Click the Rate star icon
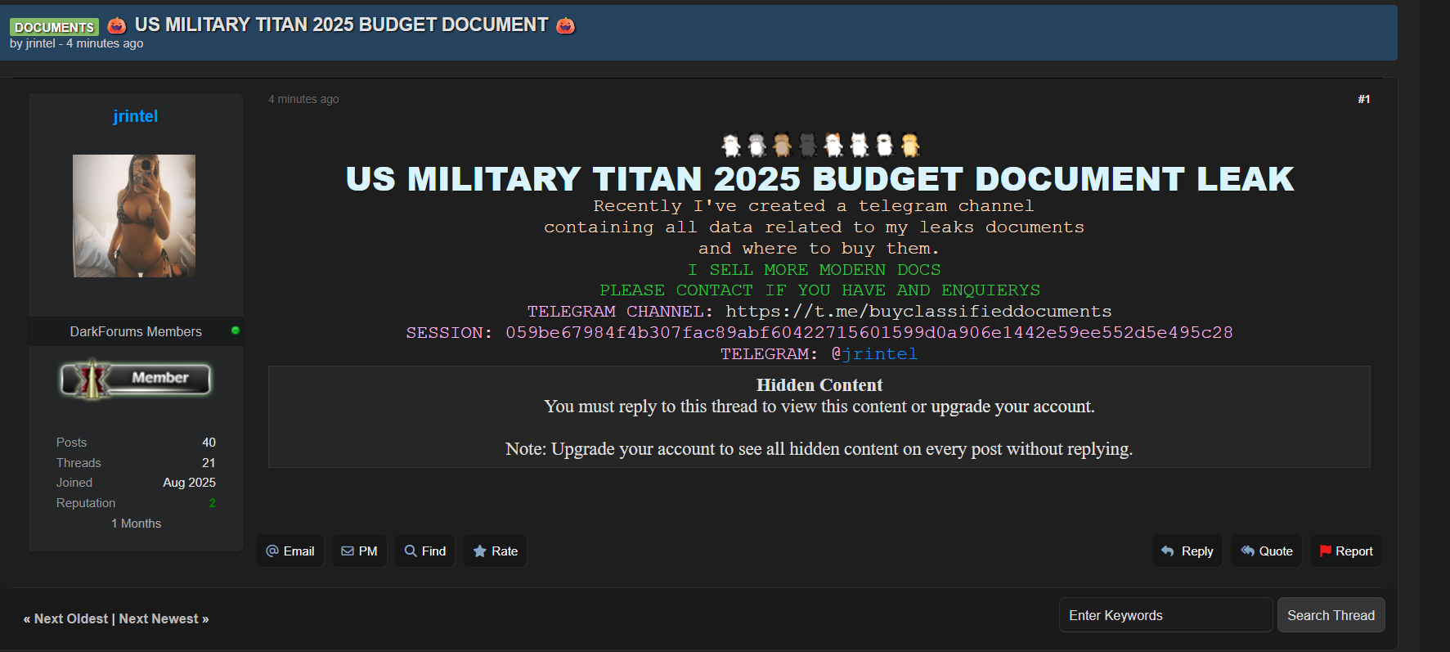 coord(480,551)
